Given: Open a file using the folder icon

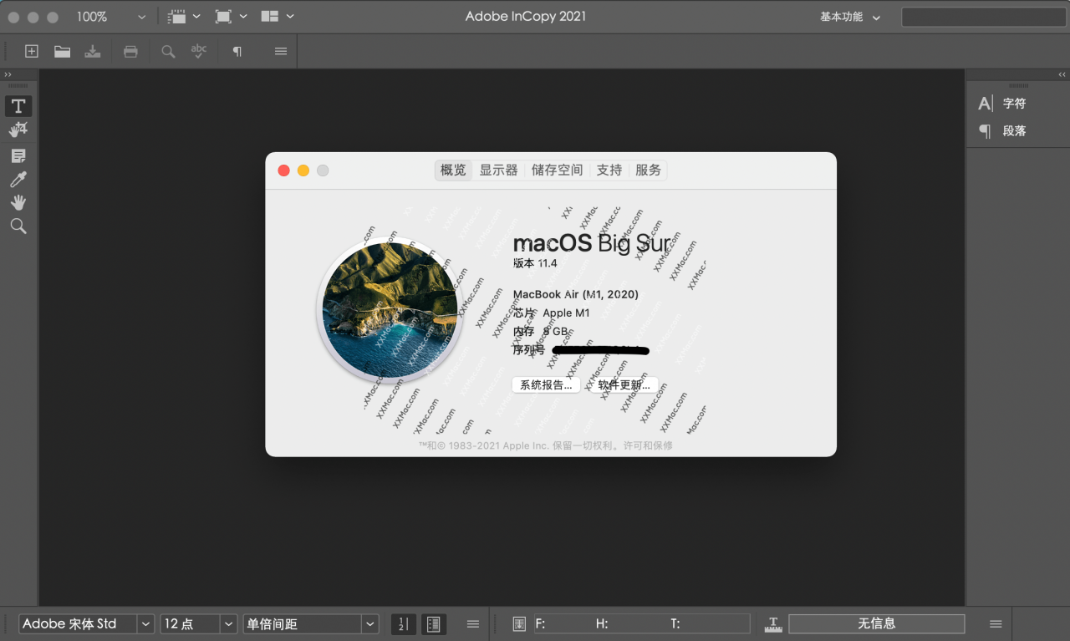Looking at the screenshot, I should (x=62, y=51).
